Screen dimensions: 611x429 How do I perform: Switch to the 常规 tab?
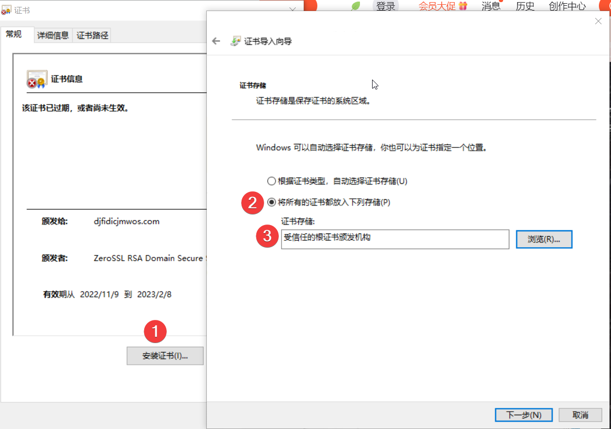[14, 34]
